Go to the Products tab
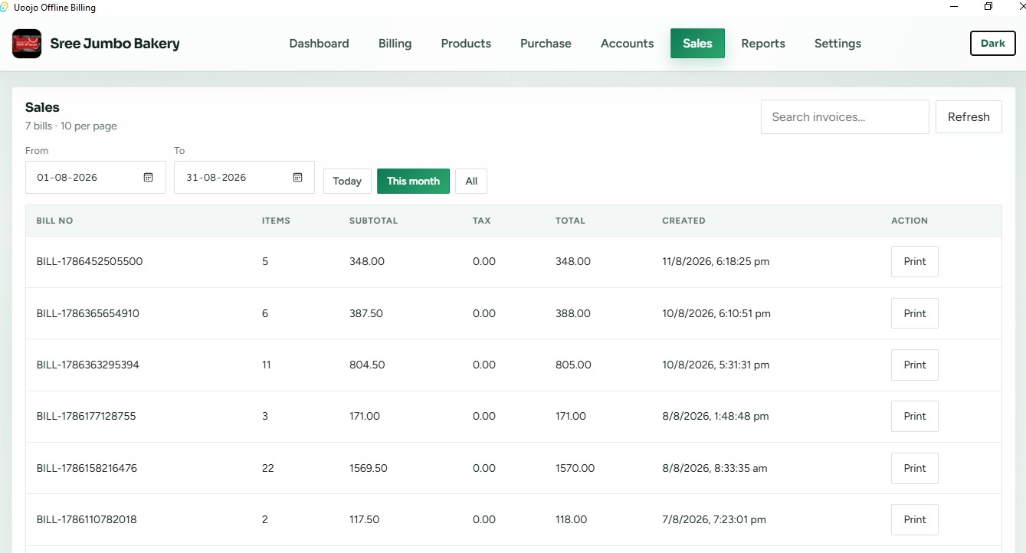Screen dimensions: 1026x553 [466, 44]
